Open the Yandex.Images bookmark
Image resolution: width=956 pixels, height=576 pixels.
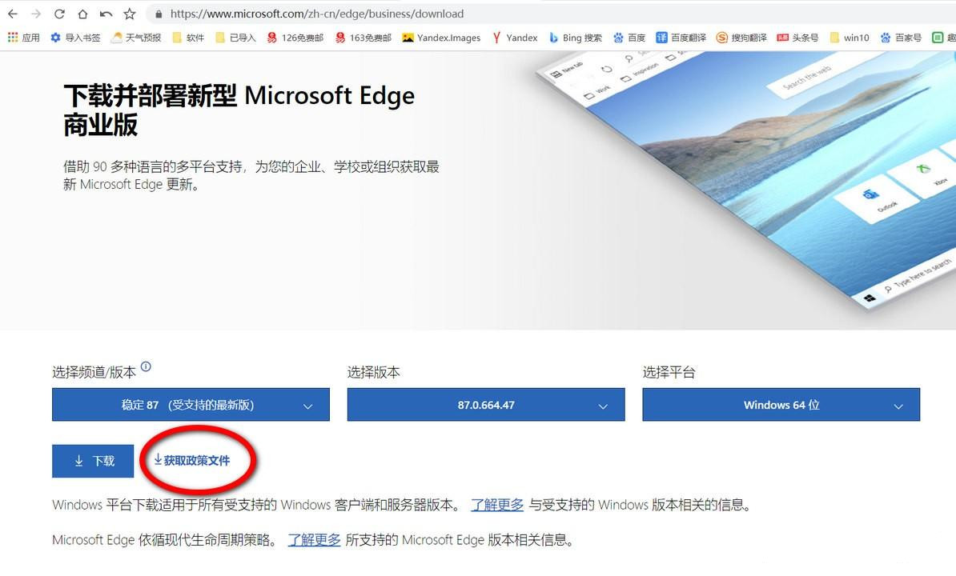tap(441, 38)
